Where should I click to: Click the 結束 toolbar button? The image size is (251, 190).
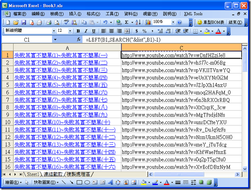click(x=235, y=22)
